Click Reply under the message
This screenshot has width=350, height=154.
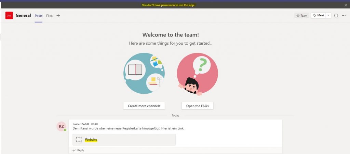[x=80, y=150]
